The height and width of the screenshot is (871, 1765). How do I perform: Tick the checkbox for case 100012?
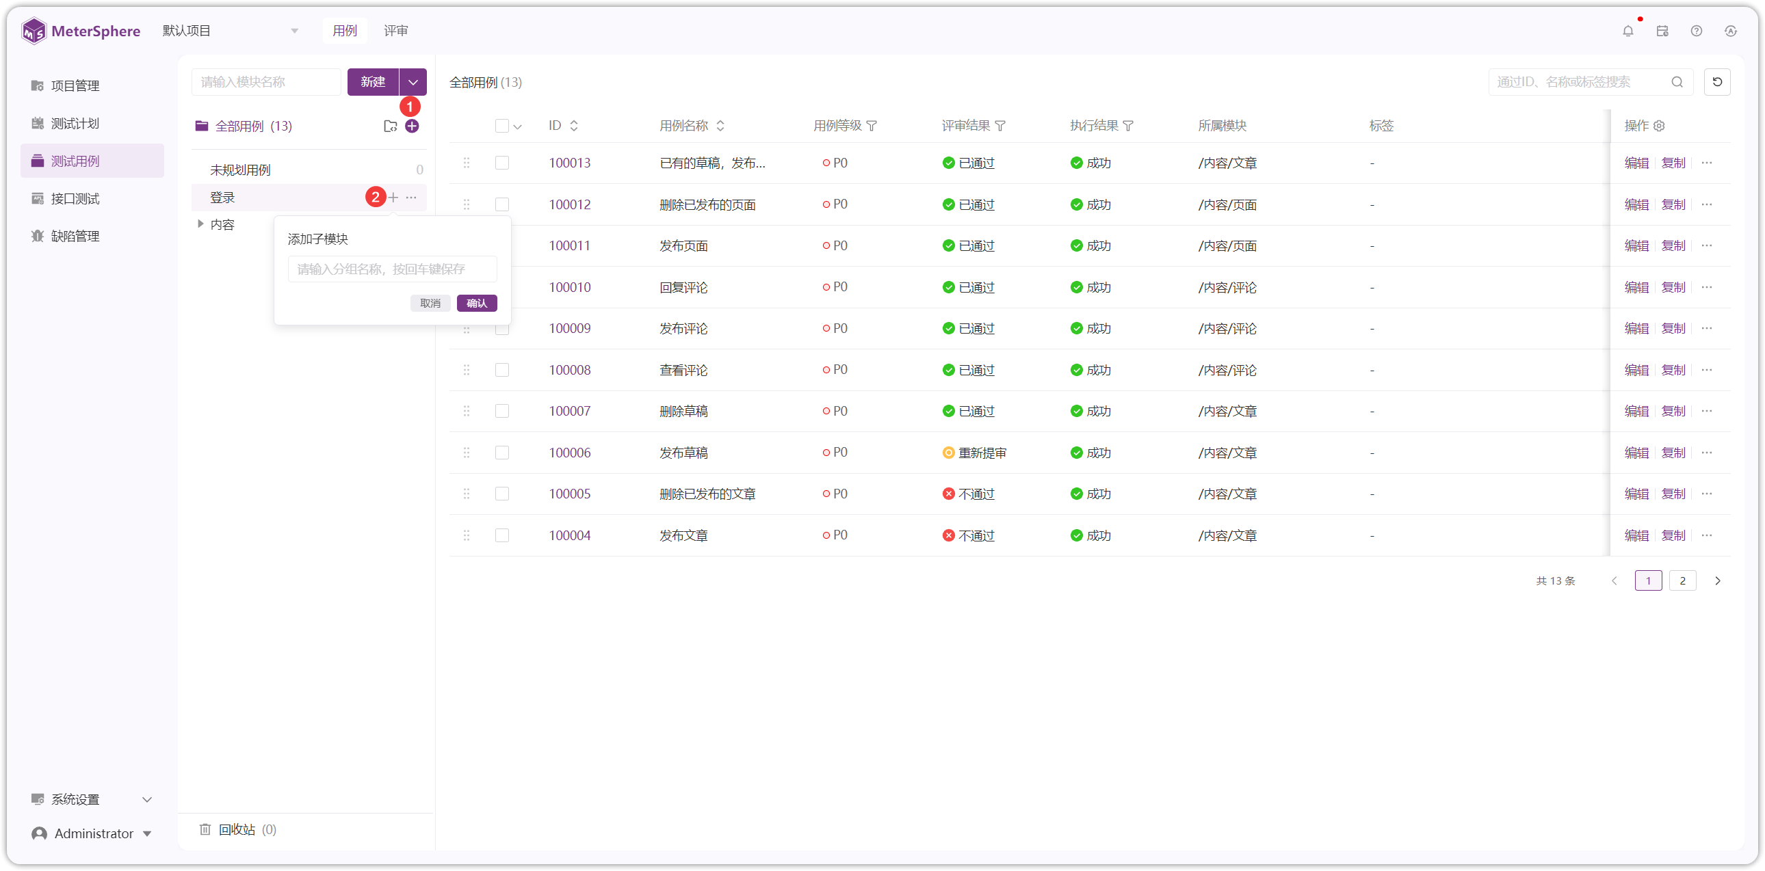click(502, 204)
